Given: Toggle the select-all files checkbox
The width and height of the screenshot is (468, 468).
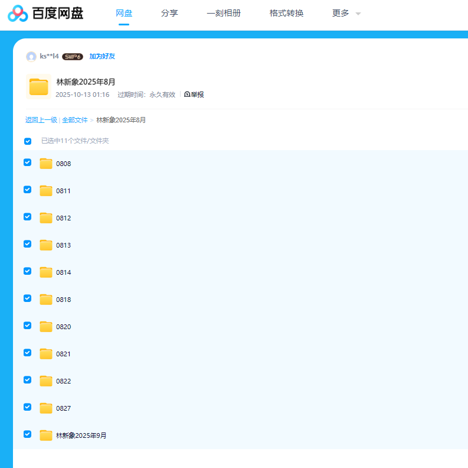Looking at the screenshot, I should tap(28, 141).
